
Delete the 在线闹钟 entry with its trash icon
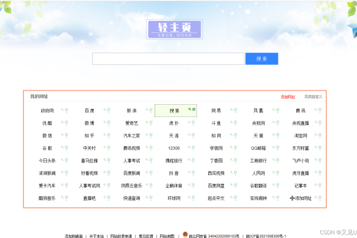[x=278, y=198]
